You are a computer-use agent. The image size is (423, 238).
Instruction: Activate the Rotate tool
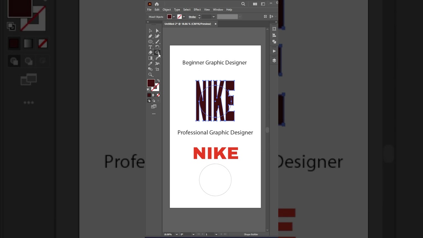point(157,47)
